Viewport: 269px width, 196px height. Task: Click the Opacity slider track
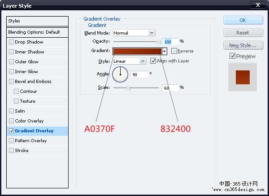[x=135, y=42]
